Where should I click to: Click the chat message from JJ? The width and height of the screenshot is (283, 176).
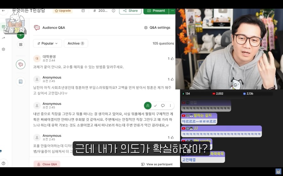pyautogui.click(x=221, y=132)
